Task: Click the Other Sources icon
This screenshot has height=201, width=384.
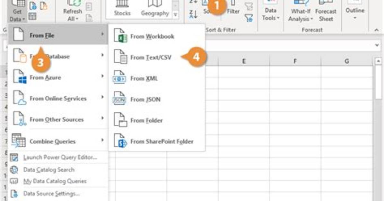Action: click(x=20, y=119)
